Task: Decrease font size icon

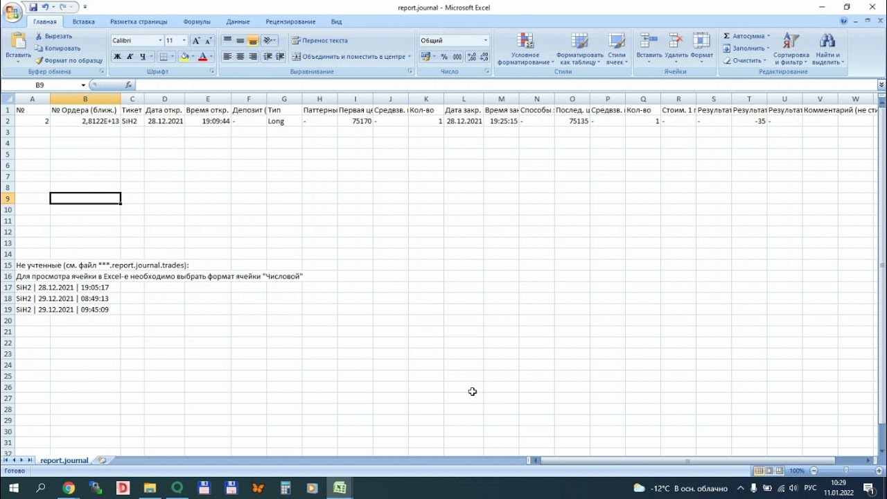Action: point(209,41)
